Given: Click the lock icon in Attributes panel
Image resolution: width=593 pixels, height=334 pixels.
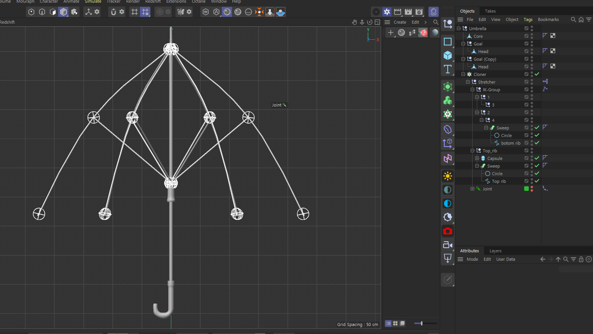Looking at the screenshot, I should click(x=581, y=259).
